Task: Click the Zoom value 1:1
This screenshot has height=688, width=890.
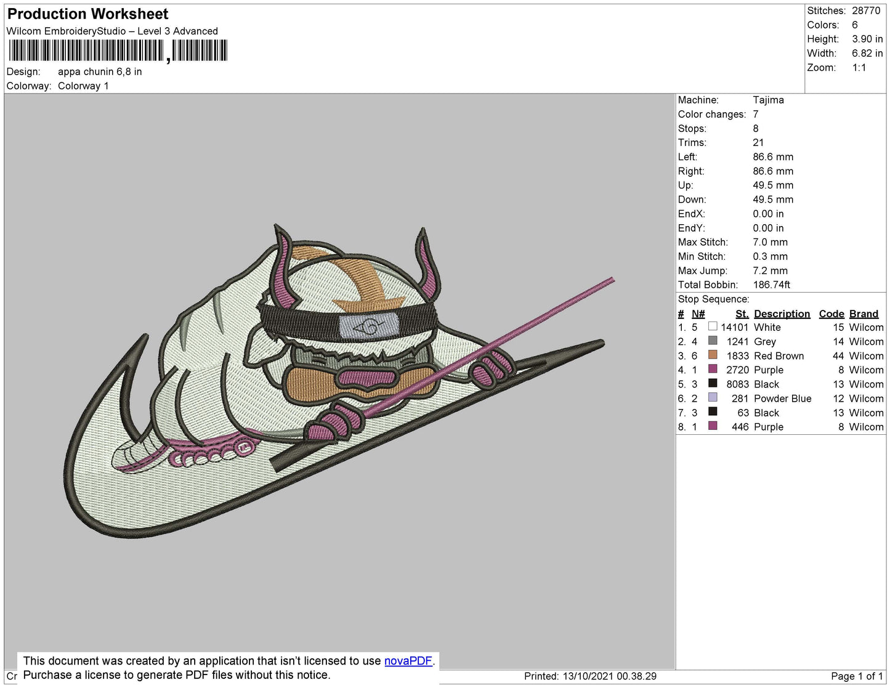Action: pos(859,67)
